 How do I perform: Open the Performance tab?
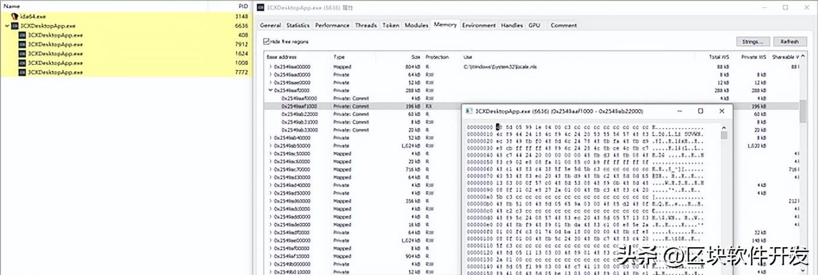pos(332,25)
